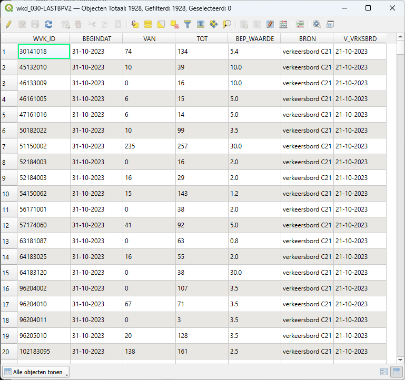The image size is (405, 380).
Task: Click the VAN cell with value 67
Action: (x=149, y=304)
